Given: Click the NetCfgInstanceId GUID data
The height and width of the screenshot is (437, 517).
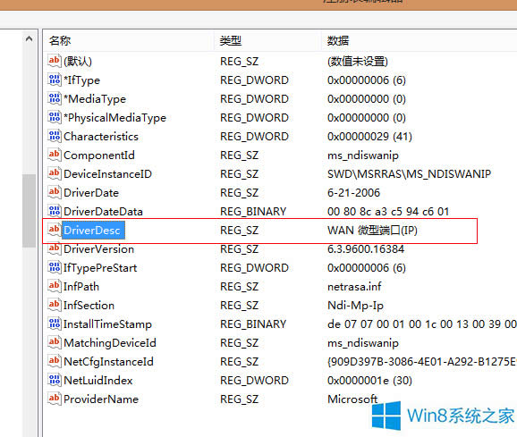Looking at the screenshot, I should (422, 362).
